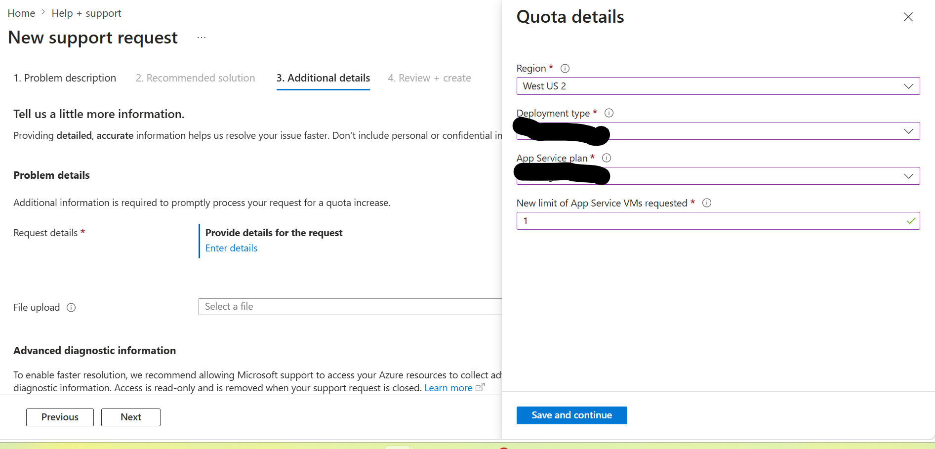The image size is (935, 449).
Task: Click the Enter details link
Action: point(231,248)
